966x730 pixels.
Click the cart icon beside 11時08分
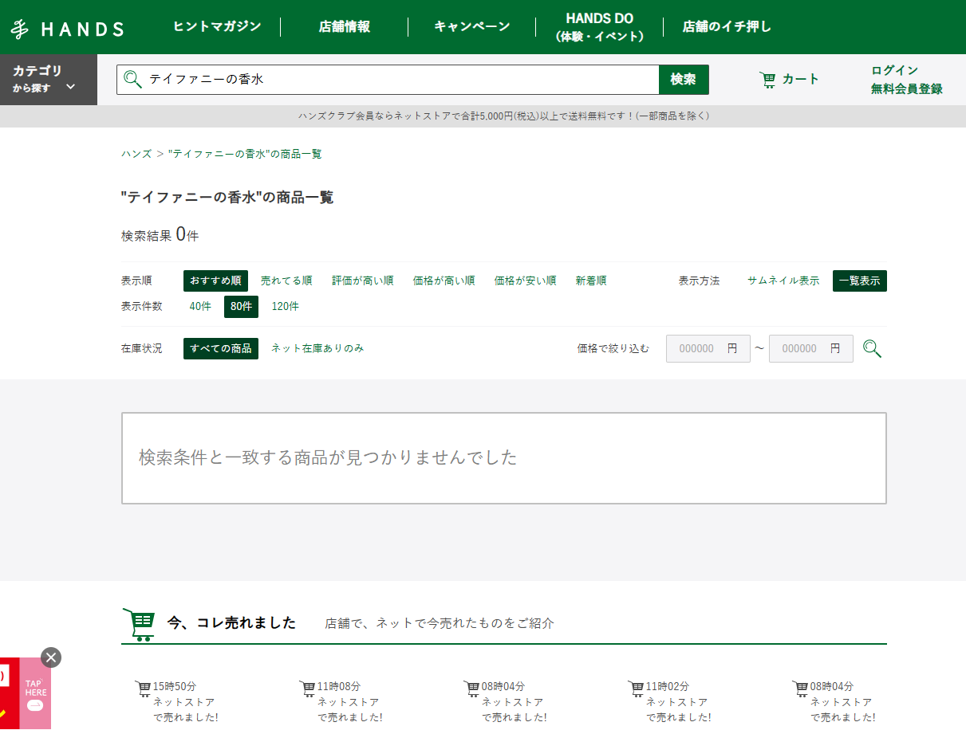[x=308, y=687]
